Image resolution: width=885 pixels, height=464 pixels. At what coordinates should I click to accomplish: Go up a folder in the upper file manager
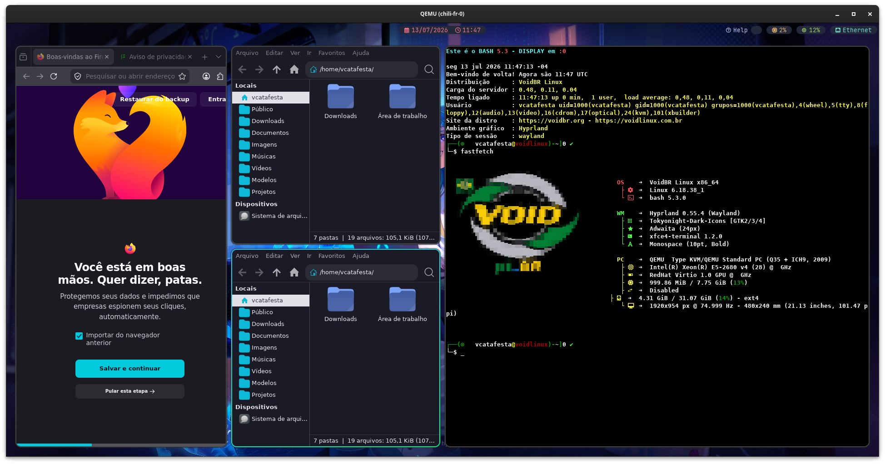(x=277, y=69)
